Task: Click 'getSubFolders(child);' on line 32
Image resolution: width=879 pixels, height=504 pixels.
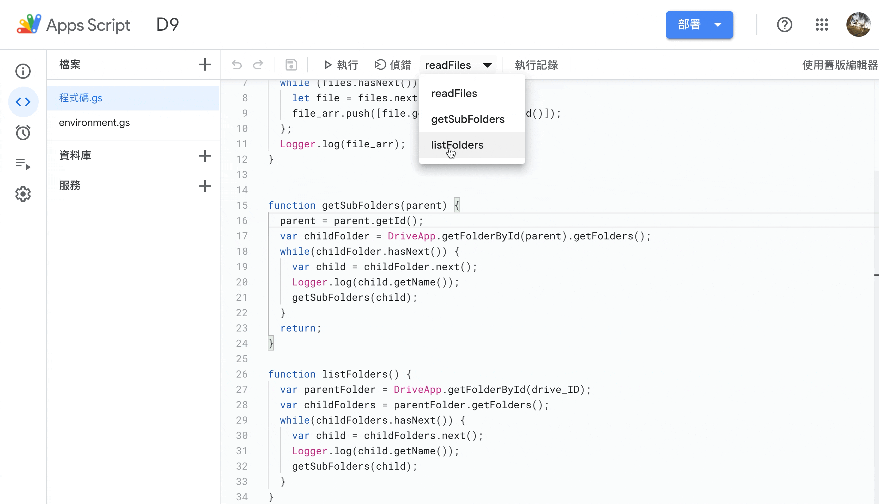Action: click(x=355, y=466)
